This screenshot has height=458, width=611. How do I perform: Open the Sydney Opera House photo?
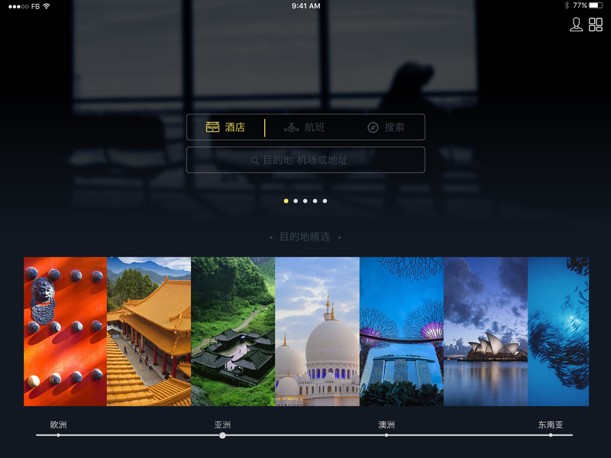coord(486,331)
